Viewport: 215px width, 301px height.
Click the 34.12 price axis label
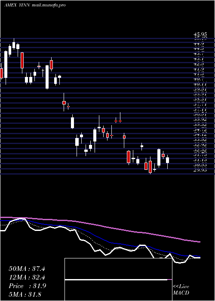(200, 134)
